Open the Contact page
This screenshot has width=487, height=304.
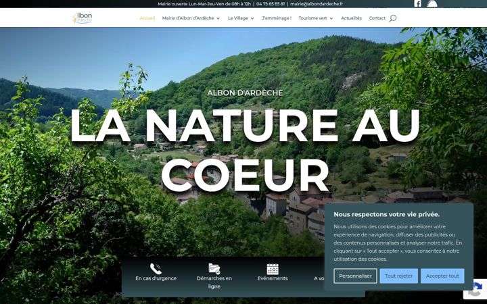[x=377, y=18]
